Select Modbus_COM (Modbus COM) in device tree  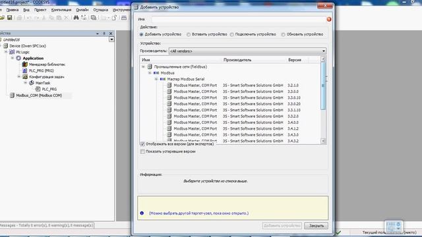[39, 95]
